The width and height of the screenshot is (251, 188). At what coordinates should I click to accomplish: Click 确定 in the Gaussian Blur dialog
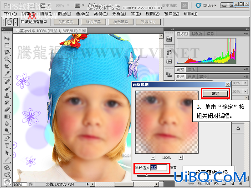pos(215,93)
